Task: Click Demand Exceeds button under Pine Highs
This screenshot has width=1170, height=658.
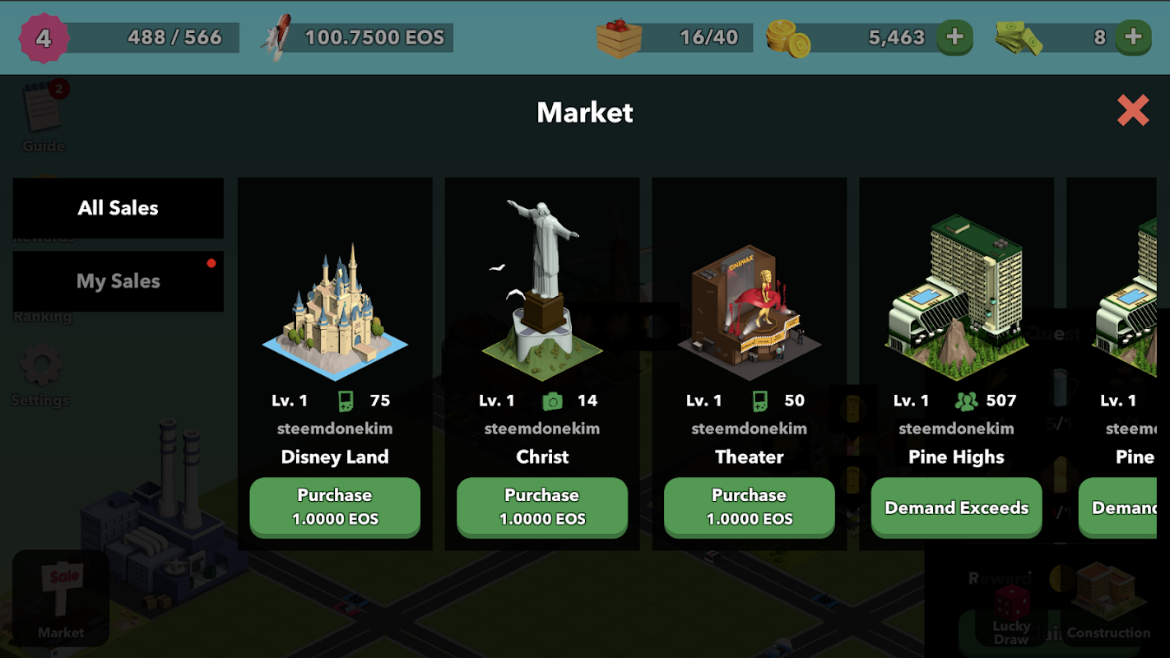Action: [957, 507]
